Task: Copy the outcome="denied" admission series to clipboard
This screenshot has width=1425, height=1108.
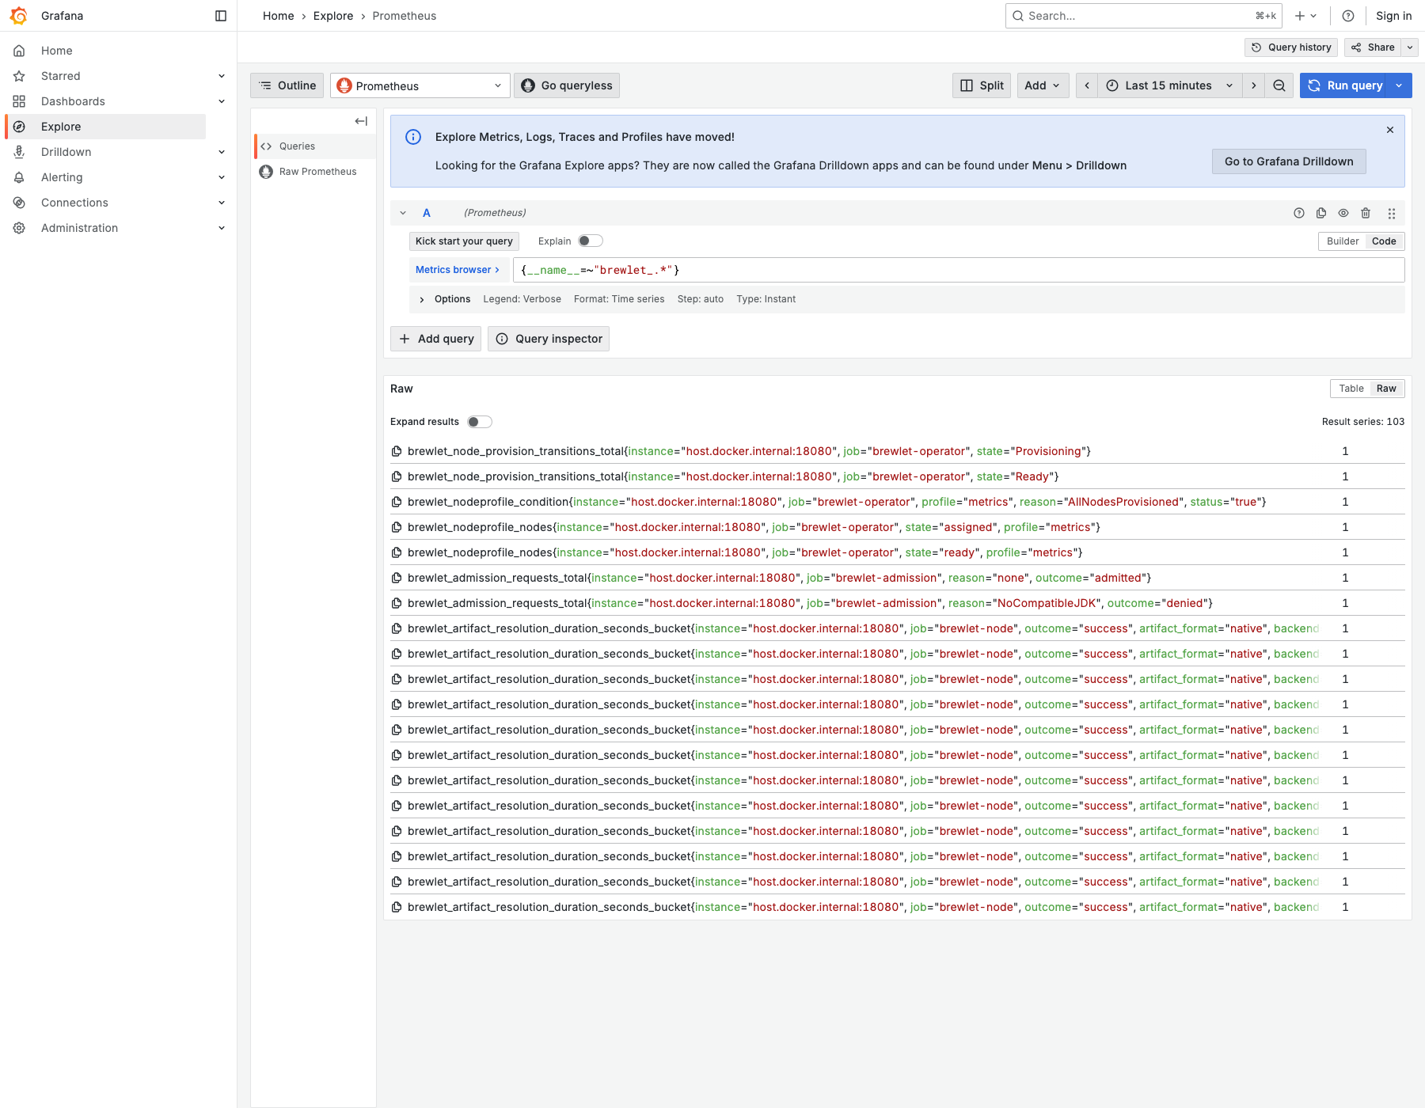Action: tap(397, 603)
